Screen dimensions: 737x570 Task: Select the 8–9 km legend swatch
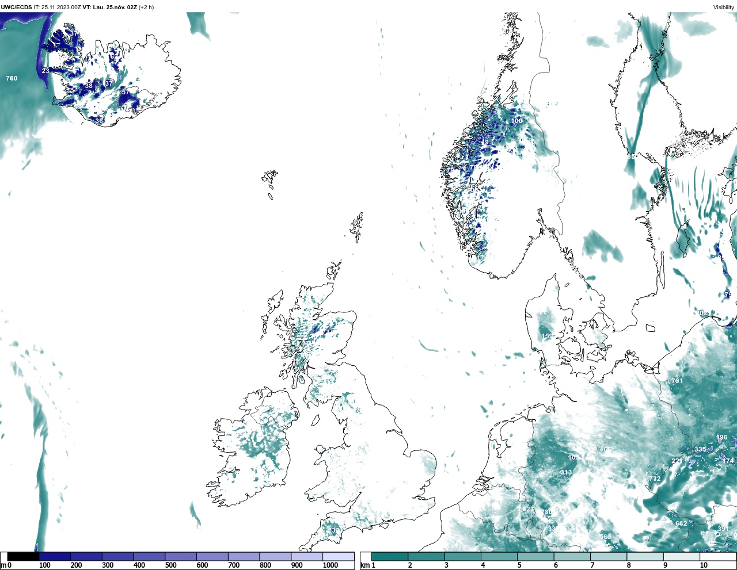(x=645, y=557)
